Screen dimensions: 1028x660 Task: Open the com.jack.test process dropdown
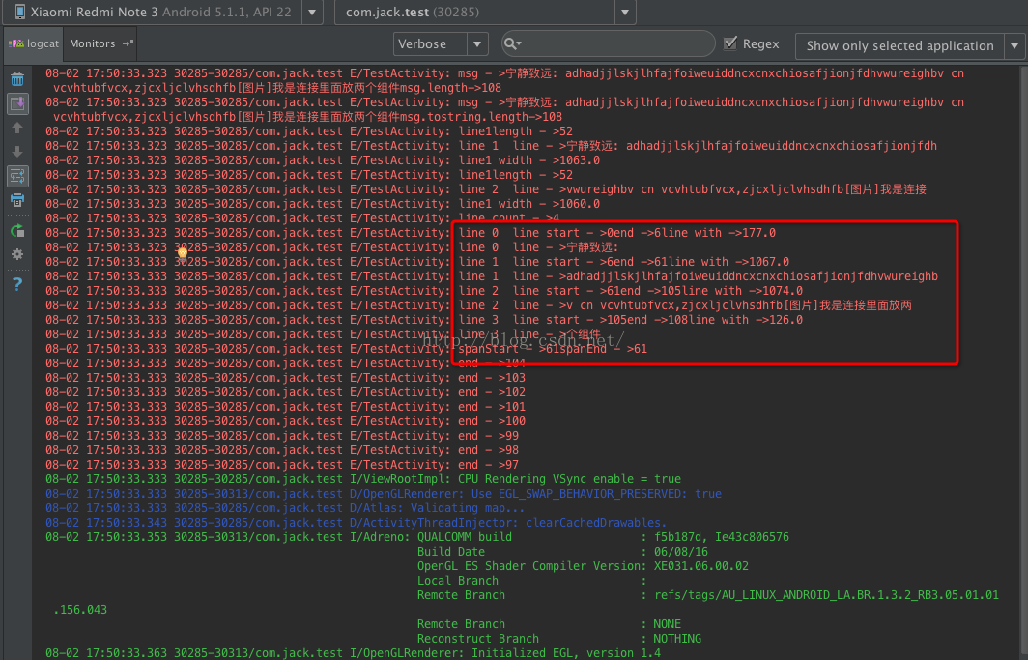click(485, 12)
